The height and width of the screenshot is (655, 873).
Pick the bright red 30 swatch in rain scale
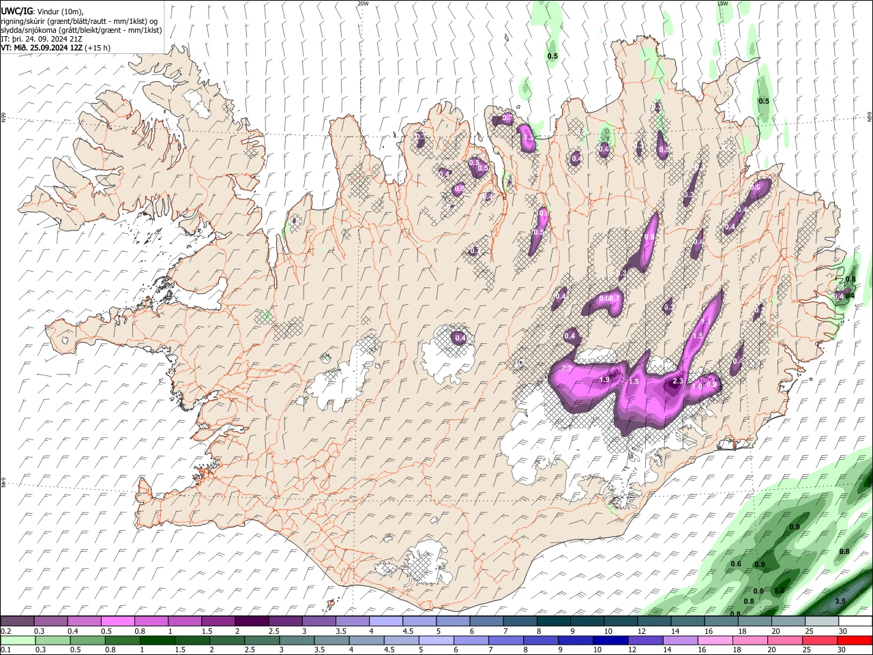coord(855,640)
